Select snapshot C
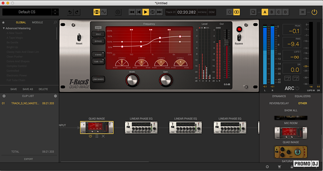Screen dimensions: 323x171 (278, 12)
